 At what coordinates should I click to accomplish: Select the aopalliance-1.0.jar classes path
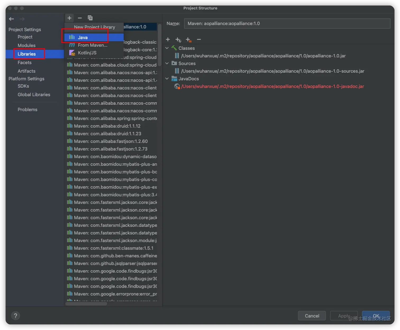(x=263, y=56)
